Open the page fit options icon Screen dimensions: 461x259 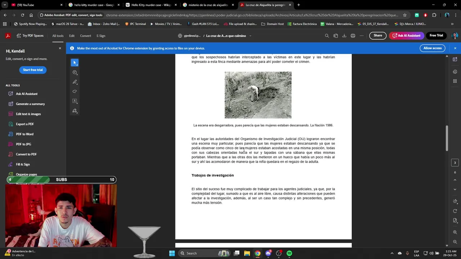[x=455, y=221]
